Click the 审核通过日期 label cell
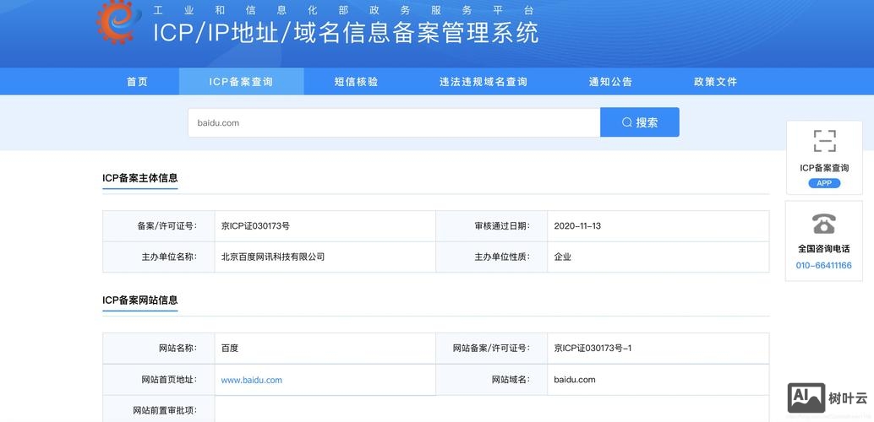The width and height of the screenshot is (874, 422). coord(492,226)
